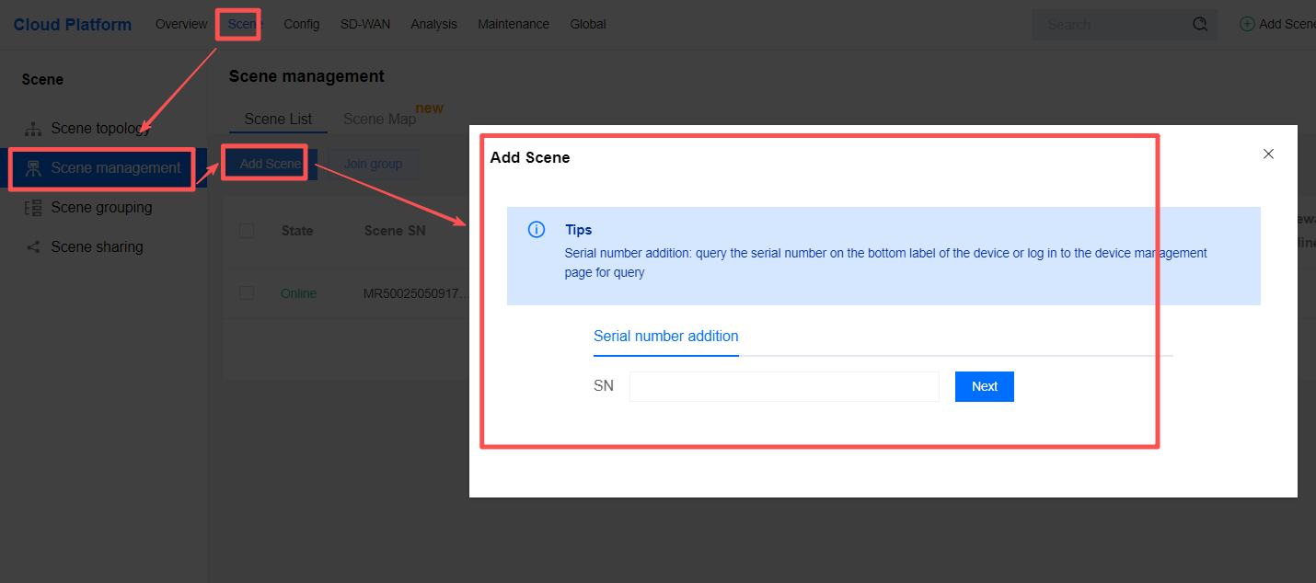
Task: Click the Add Scene plus icon in header
Action: (x=1247, y=25)
